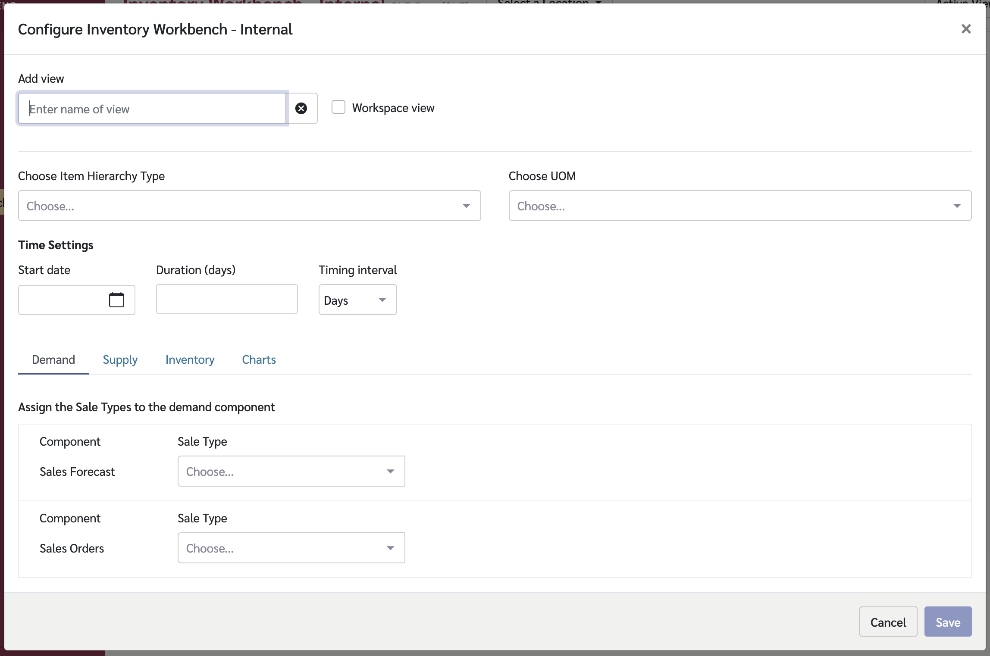Open Sale Type dropdown for Sales Orders
The height and width of the screenshot is (656, 990).
[x=291, y=548]
